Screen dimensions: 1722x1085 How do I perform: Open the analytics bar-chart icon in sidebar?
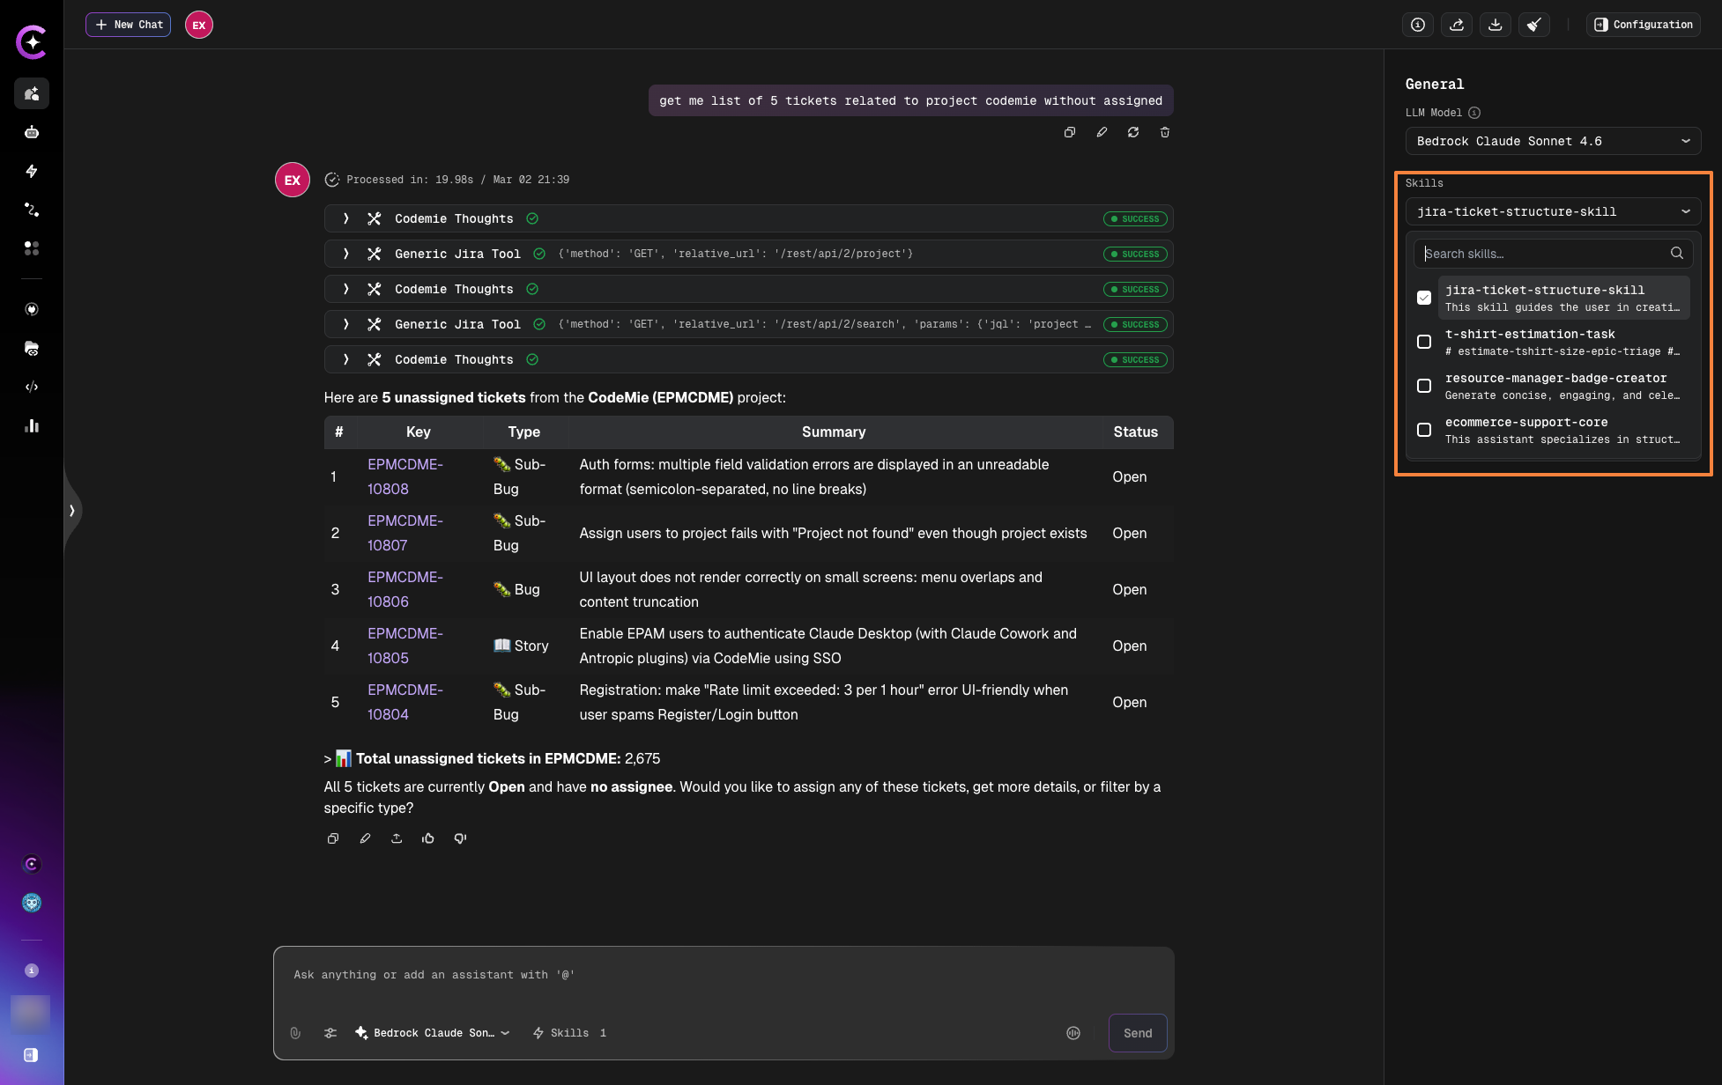pos(32,426)
